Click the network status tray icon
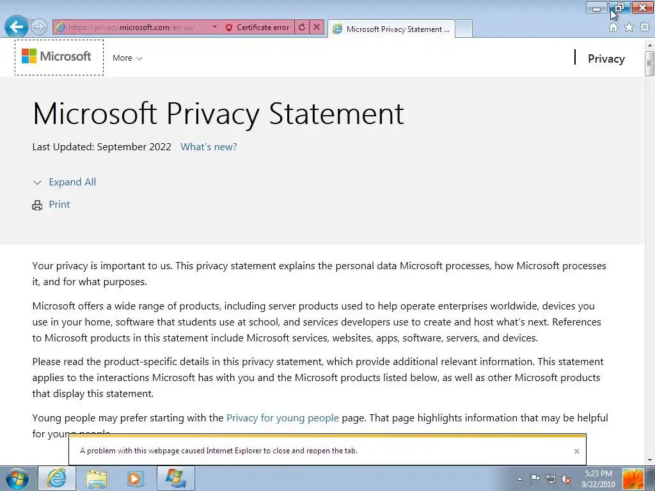 coord(551,479)
